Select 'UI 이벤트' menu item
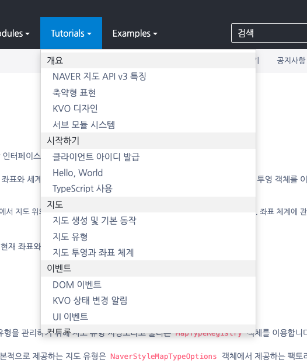Screen dimensions: 307x363 (x=148, y=317)
